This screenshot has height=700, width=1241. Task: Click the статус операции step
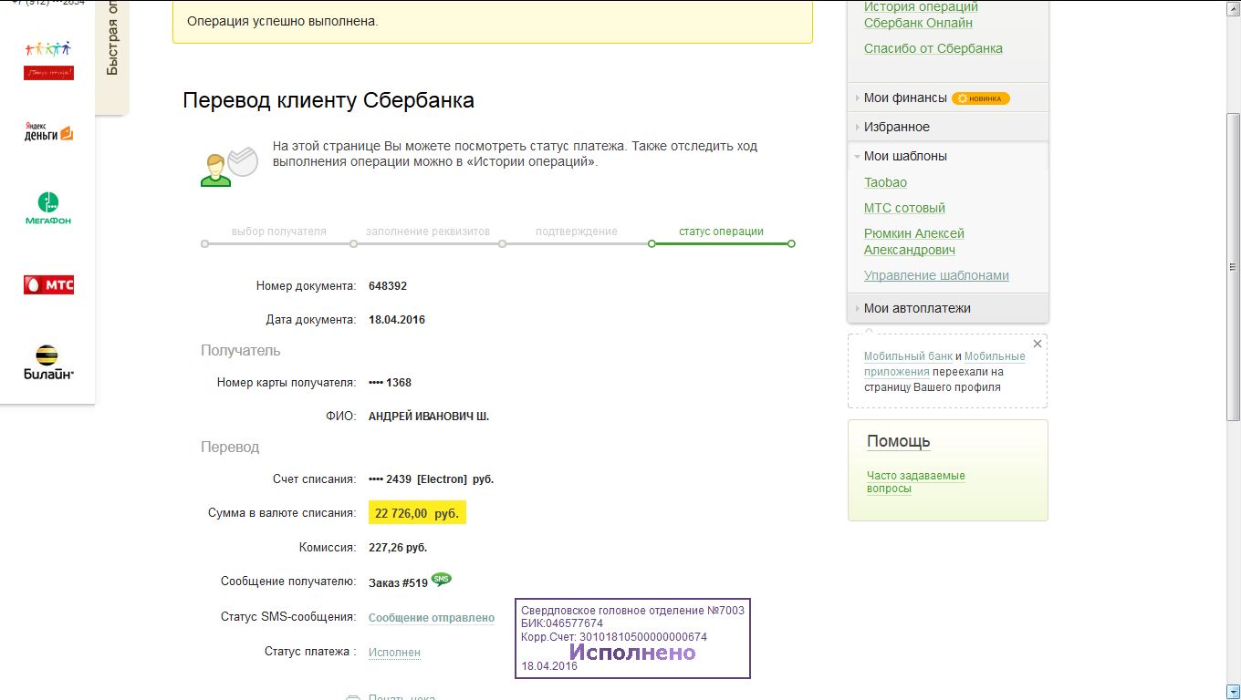coord(721,232)
